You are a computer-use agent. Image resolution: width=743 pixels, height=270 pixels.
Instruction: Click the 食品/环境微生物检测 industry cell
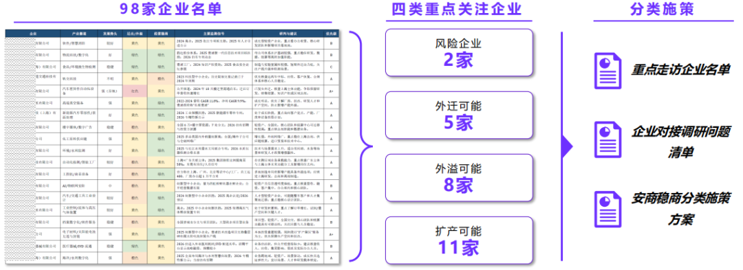point(79,67)
